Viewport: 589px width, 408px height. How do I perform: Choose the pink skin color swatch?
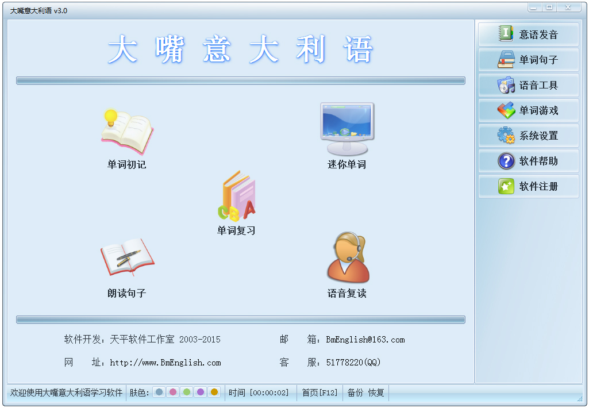click(x=173, y=392)
